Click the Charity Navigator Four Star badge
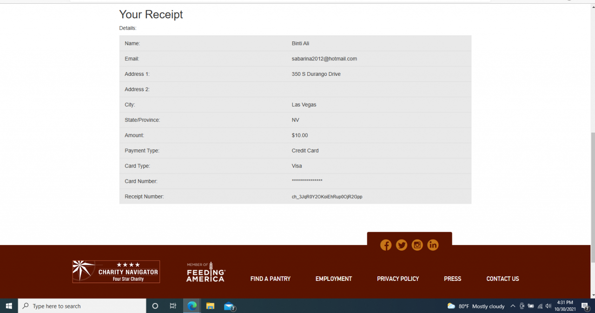This screenshot has width=595, height=313. pos(116,272)
